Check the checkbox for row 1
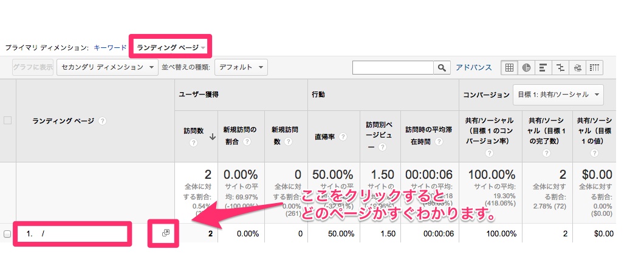The width and height of the screenshot is (627, 257). 8,234
